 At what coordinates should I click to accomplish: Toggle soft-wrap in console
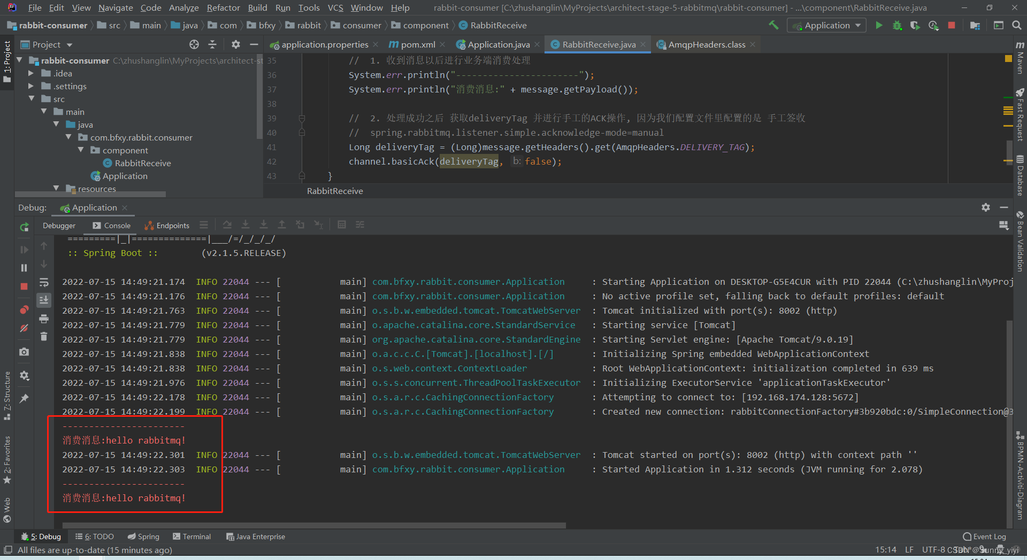44,282
